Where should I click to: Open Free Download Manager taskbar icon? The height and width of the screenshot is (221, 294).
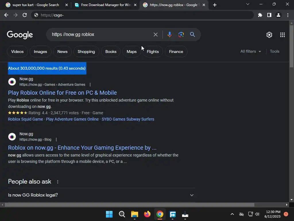point(173,214)
